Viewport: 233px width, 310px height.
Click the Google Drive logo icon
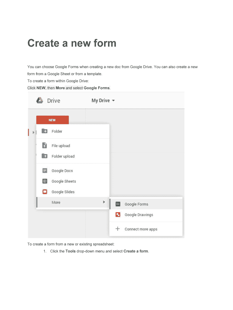(40, 101)
